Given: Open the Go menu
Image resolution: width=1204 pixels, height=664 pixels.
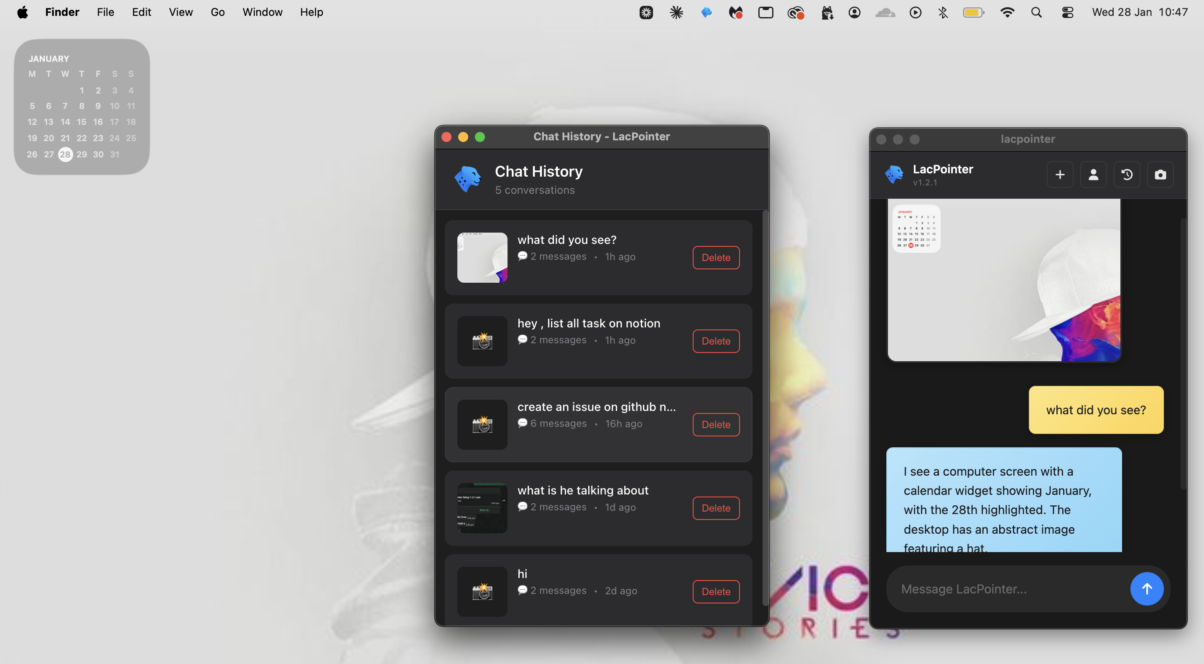Looking at the screenshot, I should click(217, 12).
